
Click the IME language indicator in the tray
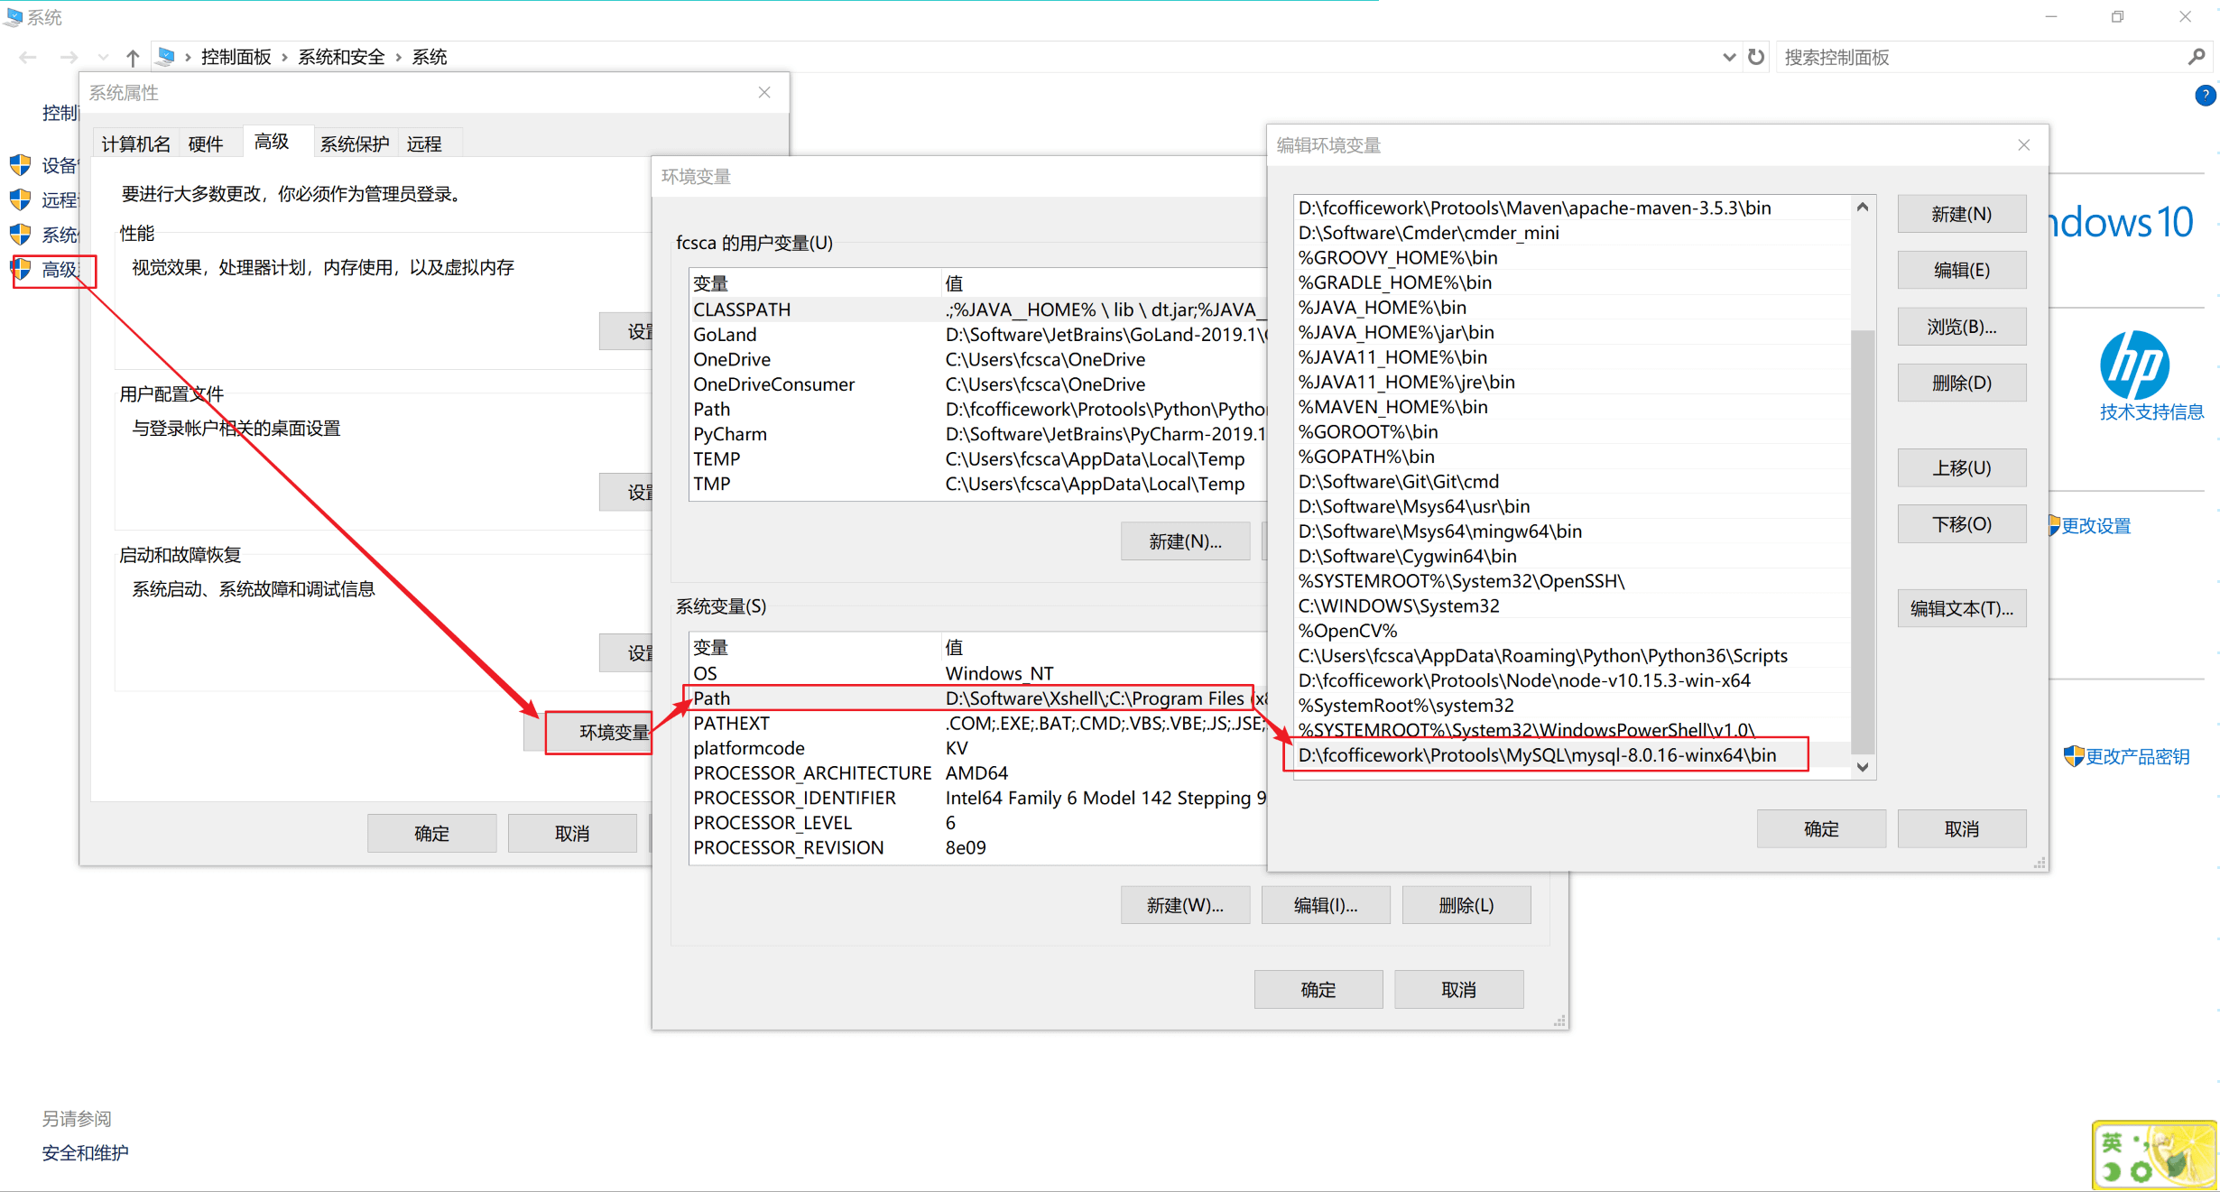click(x=2111, y=1143)
